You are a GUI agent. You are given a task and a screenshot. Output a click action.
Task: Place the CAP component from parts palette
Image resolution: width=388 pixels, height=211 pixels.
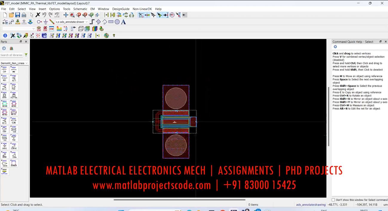click(4, 70)
